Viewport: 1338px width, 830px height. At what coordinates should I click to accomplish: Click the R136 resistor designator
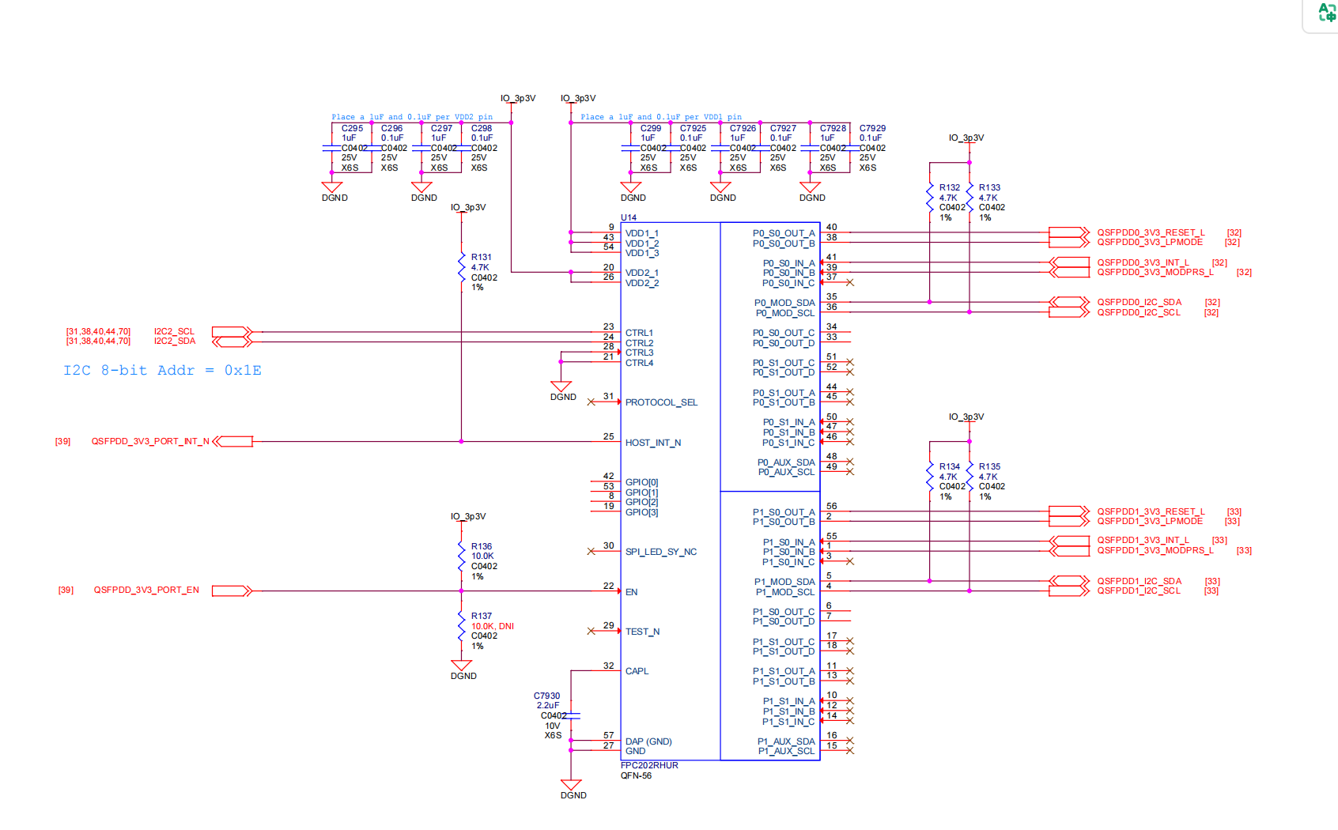[482, 546]
